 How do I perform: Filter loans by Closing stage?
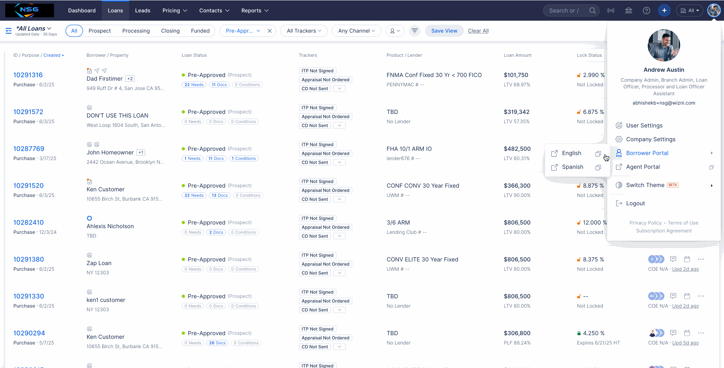coord(170,31)
